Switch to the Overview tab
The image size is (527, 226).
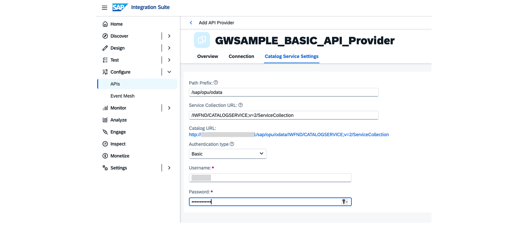click(208, 56)
